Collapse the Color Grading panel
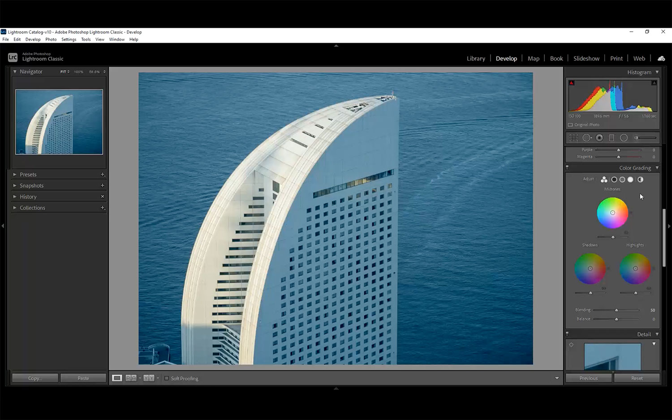Viewport: 672px width, 420px height. point(657,168)
